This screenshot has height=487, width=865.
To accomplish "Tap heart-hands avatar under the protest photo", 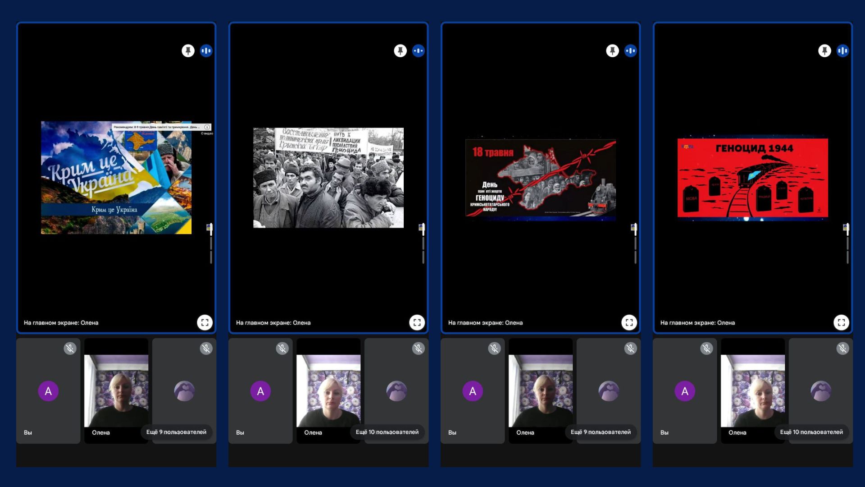I will tap(396, 391).
